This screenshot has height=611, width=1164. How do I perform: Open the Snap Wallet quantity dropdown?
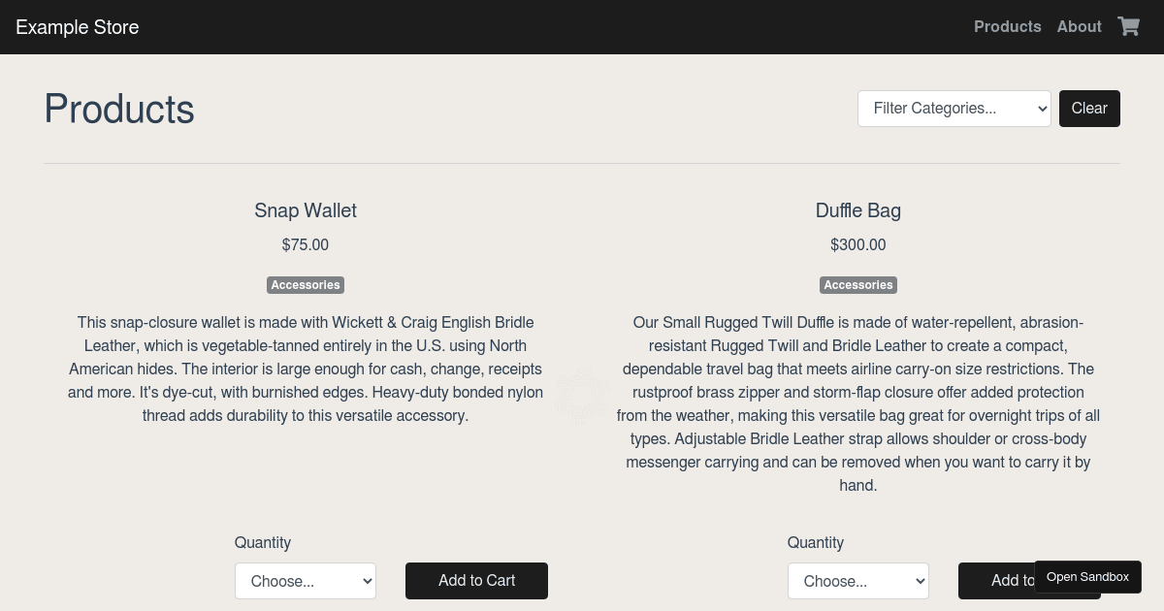click(x=306, y=581)
